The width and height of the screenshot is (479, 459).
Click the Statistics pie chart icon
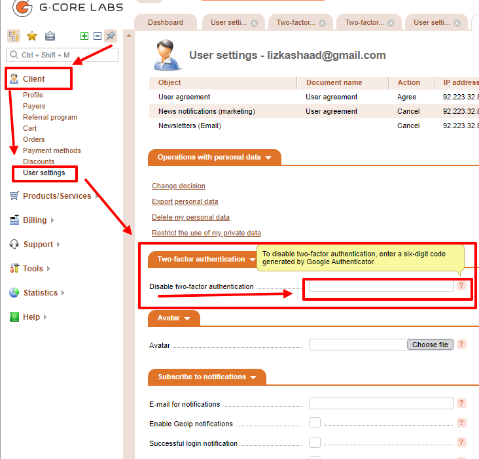(x=14, y=292)
